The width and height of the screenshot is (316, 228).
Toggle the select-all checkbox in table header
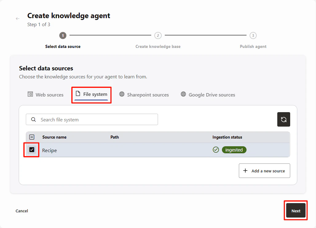pos(32,137)
